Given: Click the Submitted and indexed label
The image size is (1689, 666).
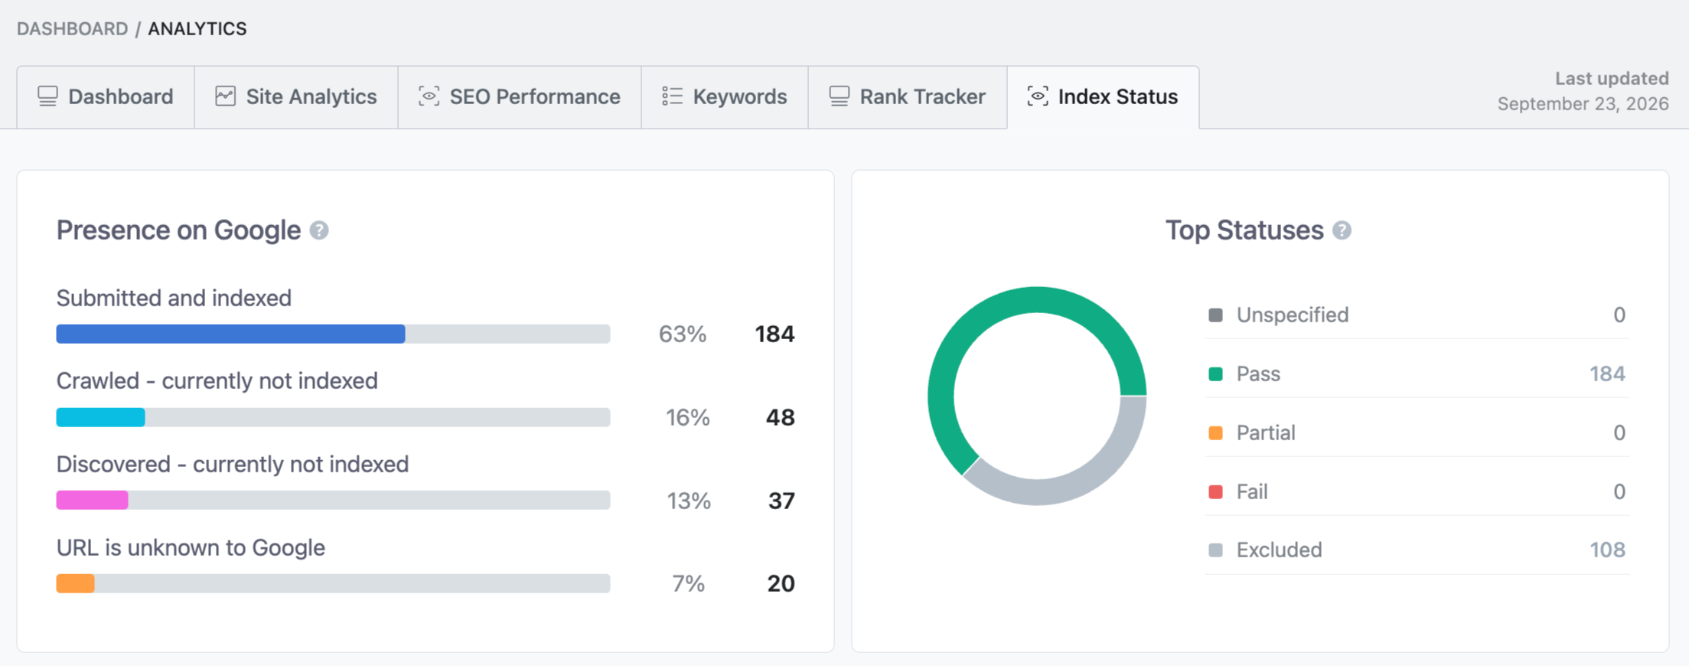Looking at the screenshot, I should click(x=174, y=298).
